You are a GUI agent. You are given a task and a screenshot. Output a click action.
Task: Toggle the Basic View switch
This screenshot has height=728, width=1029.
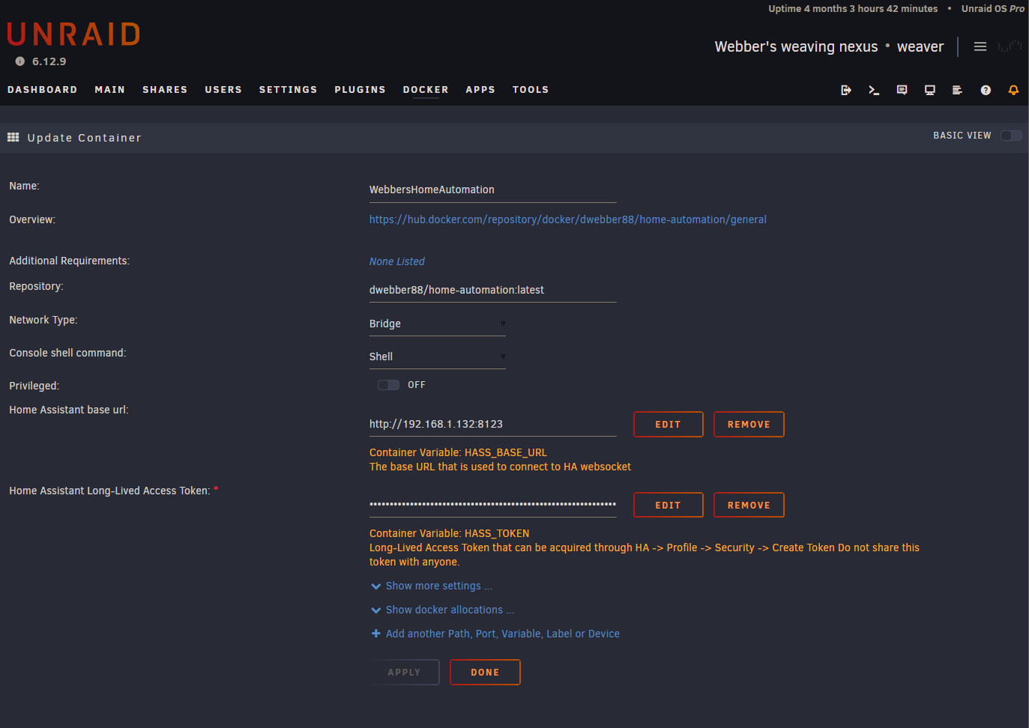[x=1011, y=136]
